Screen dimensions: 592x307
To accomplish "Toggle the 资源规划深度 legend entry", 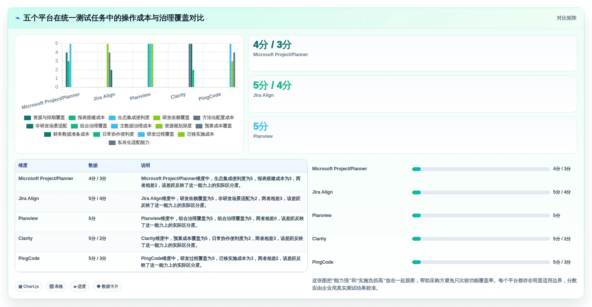I will tap(174, 126).
